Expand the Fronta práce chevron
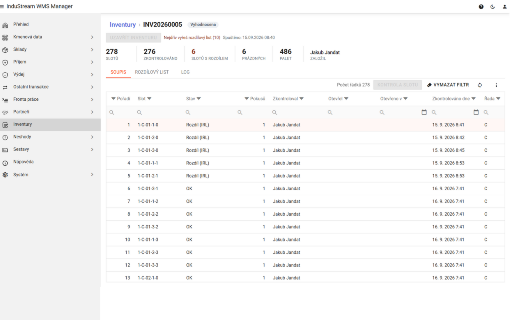The height and width of the screenshot is (320, 512). [92, 100]
